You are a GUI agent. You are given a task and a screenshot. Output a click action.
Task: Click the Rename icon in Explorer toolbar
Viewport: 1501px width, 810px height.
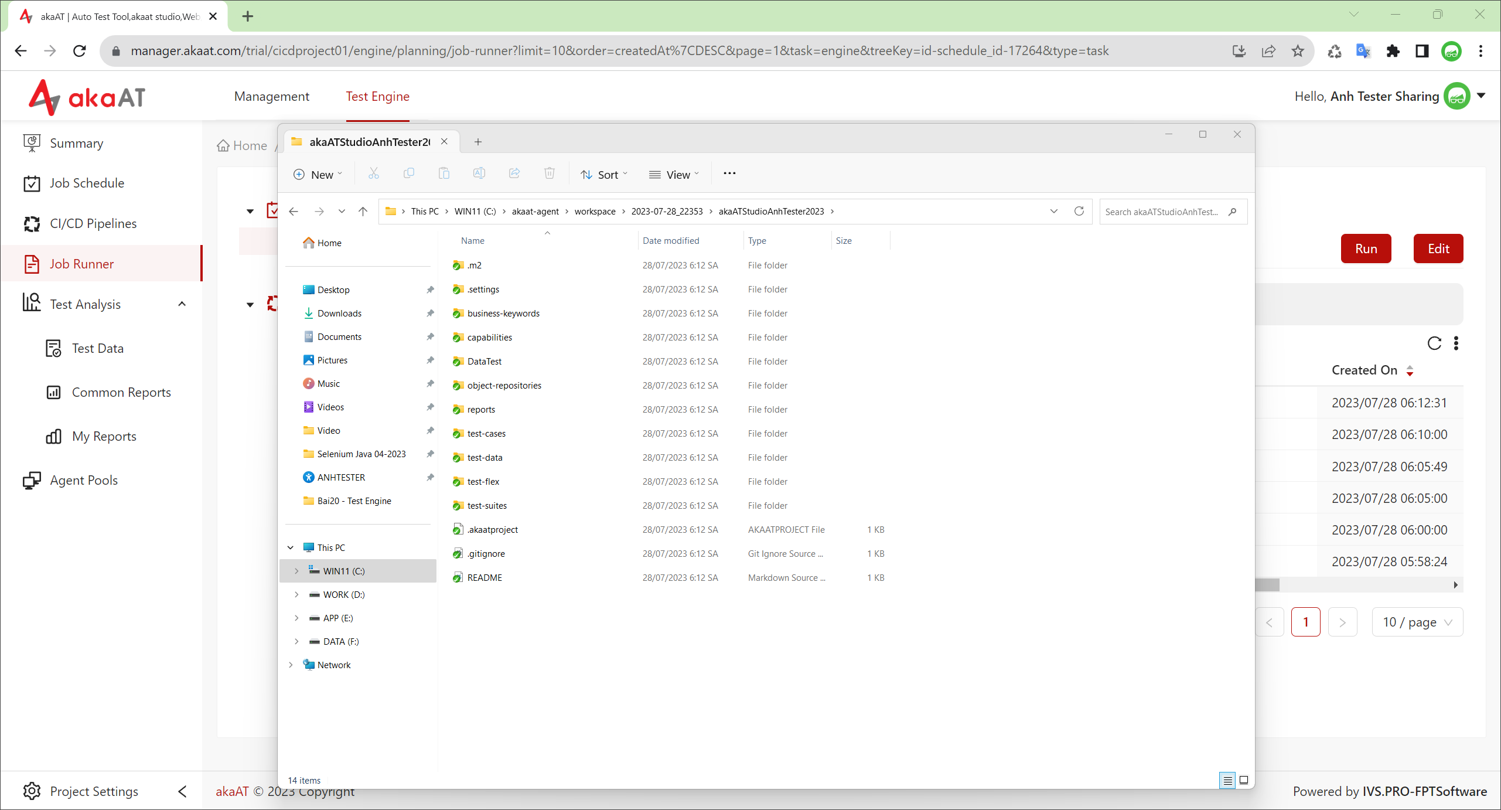[x=479, y=173]
